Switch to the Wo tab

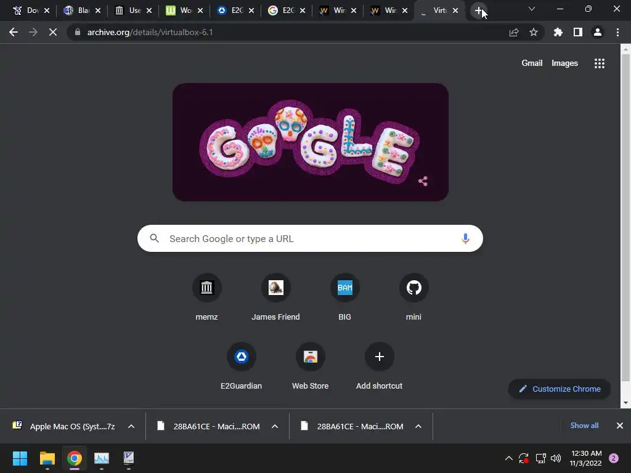[x=183, y=10]
